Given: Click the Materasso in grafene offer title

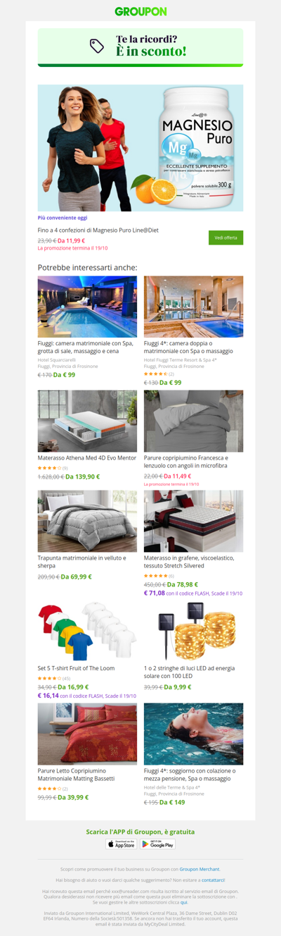Looking at the screenshot, I should [189, 561].
